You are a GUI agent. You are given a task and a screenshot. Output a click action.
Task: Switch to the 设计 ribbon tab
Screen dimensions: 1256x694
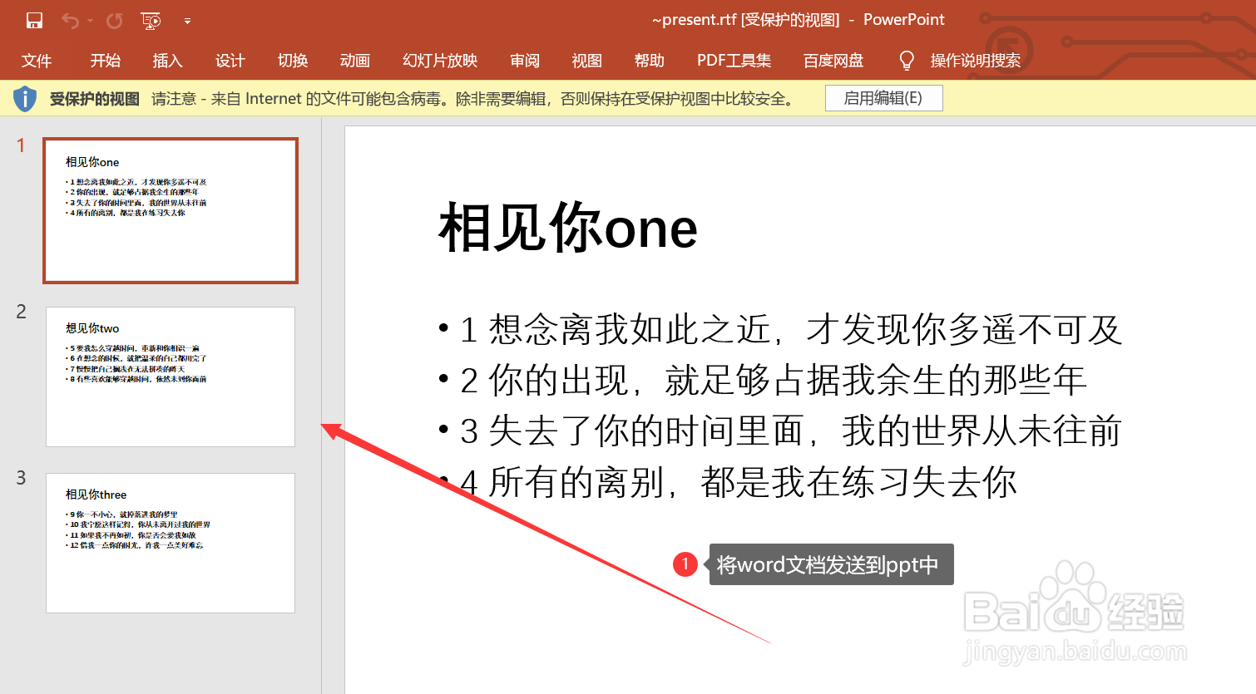230,59
